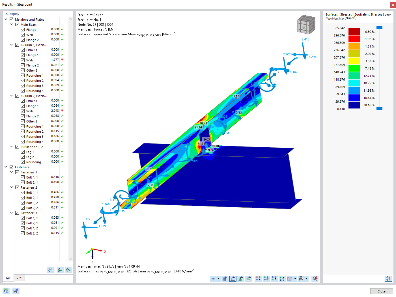Toggle the load arrow with eye icon
This screenshot has height=297, width=396.
pyautogui.click(x=233, y=279)
